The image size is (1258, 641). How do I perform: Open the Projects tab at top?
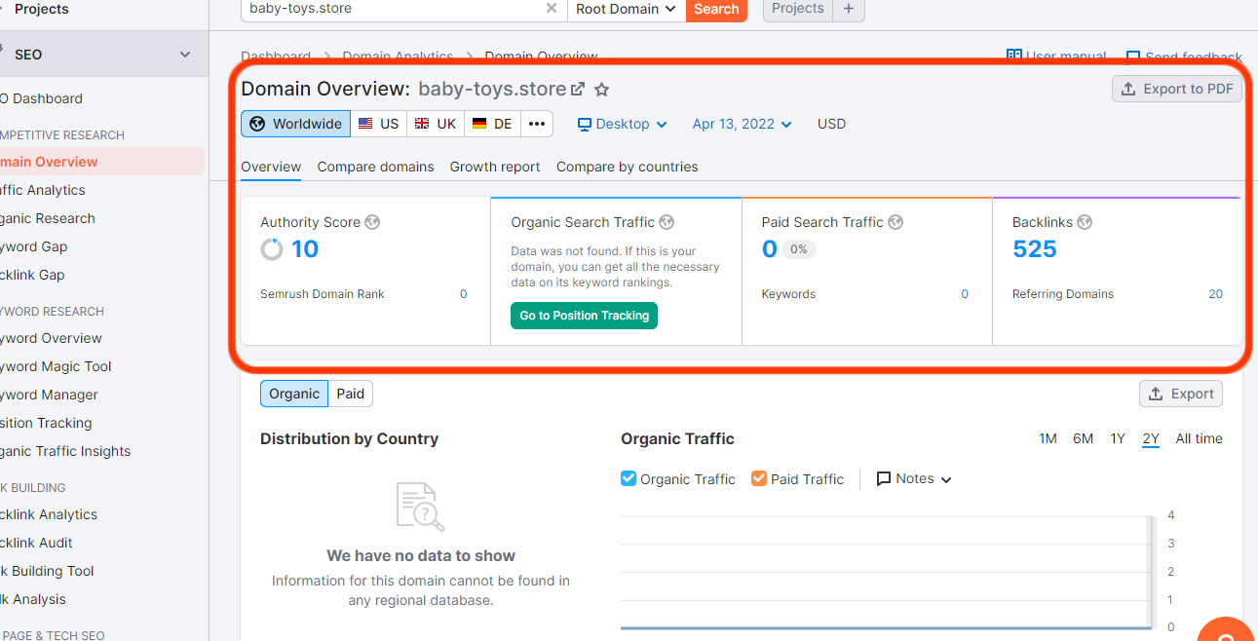(798, 9)
